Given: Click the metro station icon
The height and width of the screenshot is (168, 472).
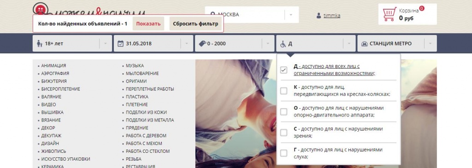Looking at the screenshot, I should pos(365,44).
